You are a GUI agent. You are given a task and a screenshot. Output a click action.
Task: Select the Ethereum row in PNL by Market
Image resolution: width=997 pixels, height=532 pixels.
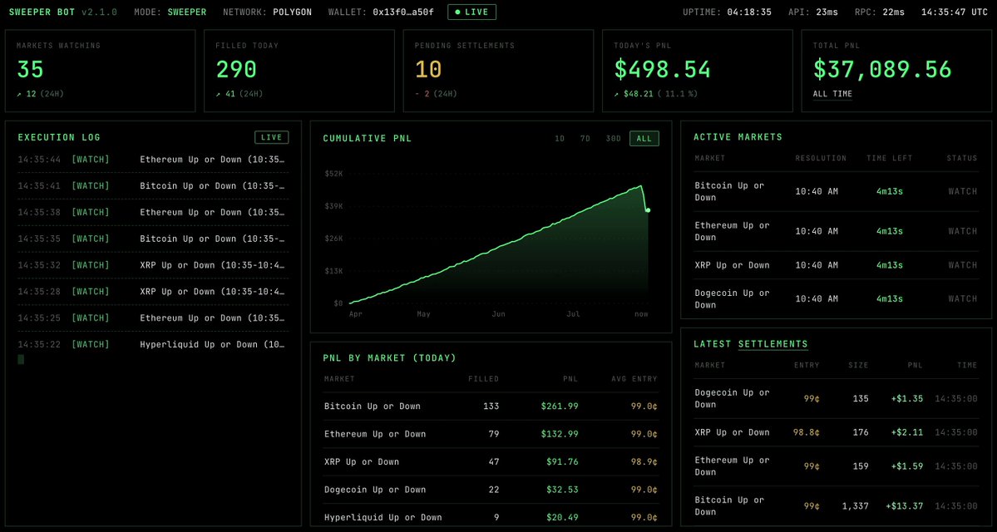491,434
